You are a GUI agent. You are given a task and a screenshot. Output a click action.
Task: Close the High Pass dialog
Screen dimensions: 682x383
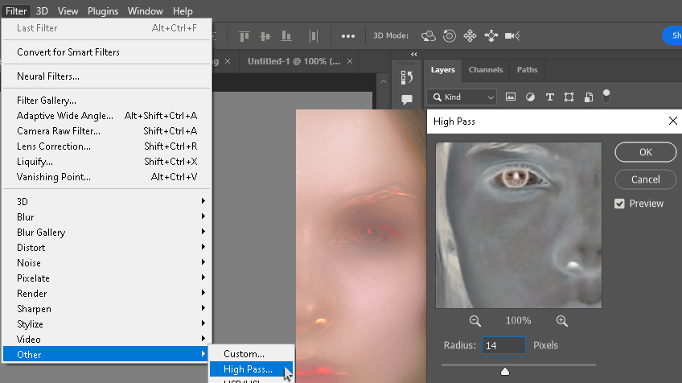pyautogui.click(x=673, y=121)
